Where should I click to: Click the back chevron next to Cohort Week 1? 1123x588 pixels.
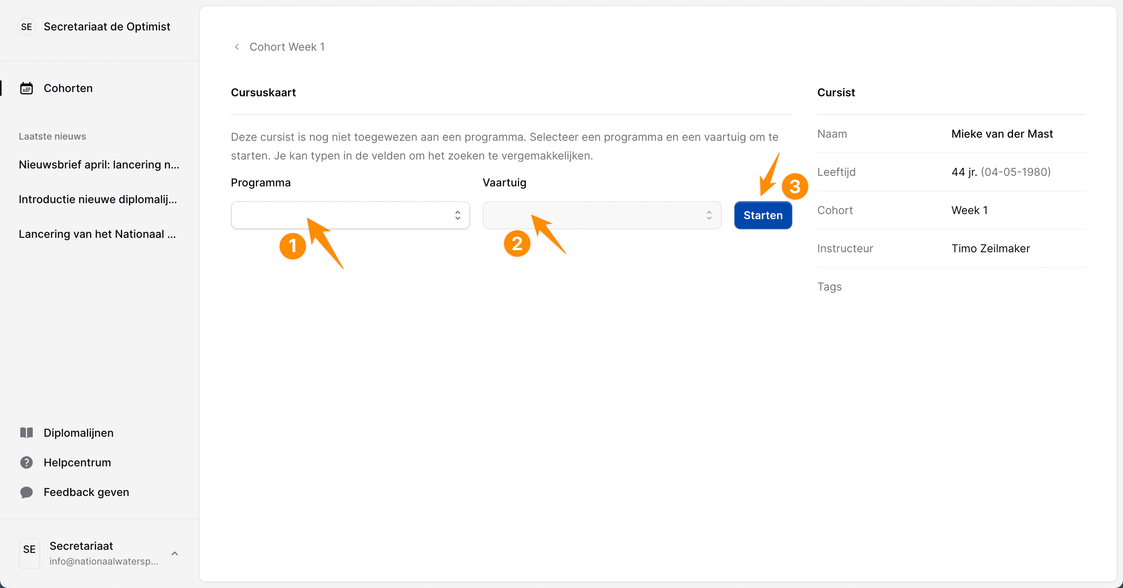coord(237,47)
